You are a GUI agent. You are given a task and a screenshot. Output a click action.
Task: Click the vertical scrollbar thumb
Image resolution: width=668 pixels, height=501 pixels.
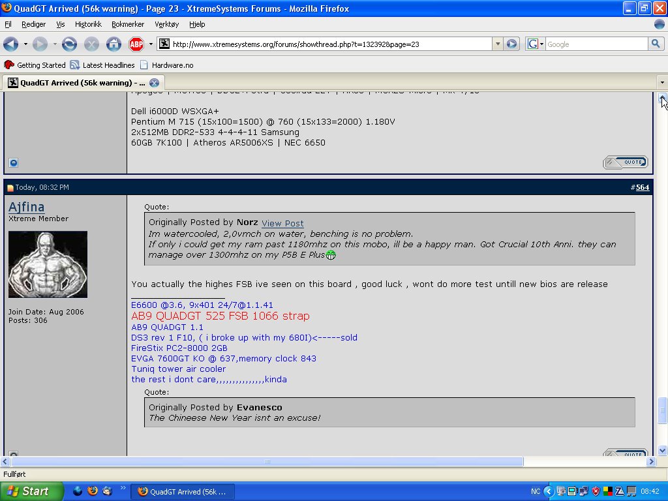pos(662,411)
